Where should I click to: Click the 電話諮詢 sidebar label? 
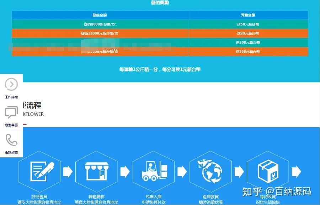pyautogui.click(x=11, y=152)
